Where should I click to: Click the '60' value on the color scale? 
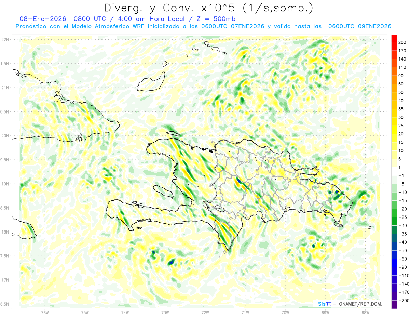click(x=402, y=84)
